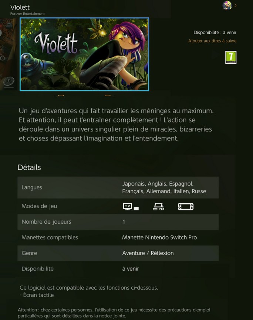
Task: Open the highlighted Violett screenshot
Action: tap(84, 54)
